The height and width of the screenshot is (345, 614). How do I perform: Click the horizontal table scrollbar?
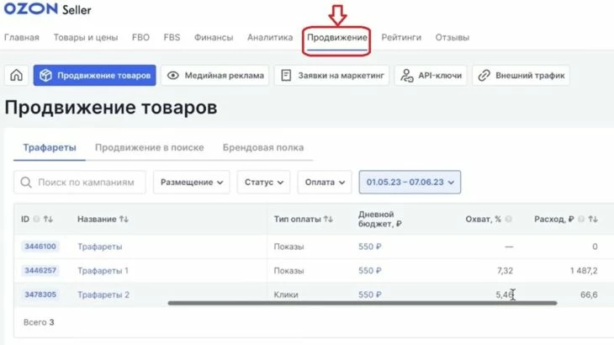[363, 303]
